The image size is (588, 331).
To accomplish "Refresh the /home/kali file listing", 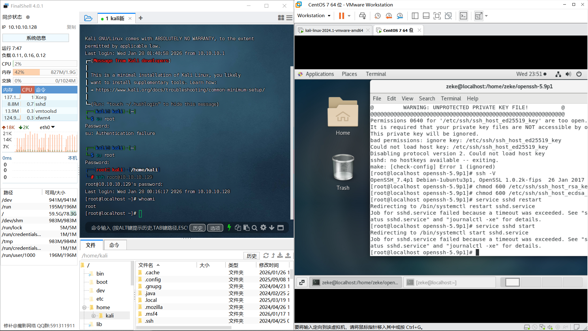I will click(x=266, y=256).
